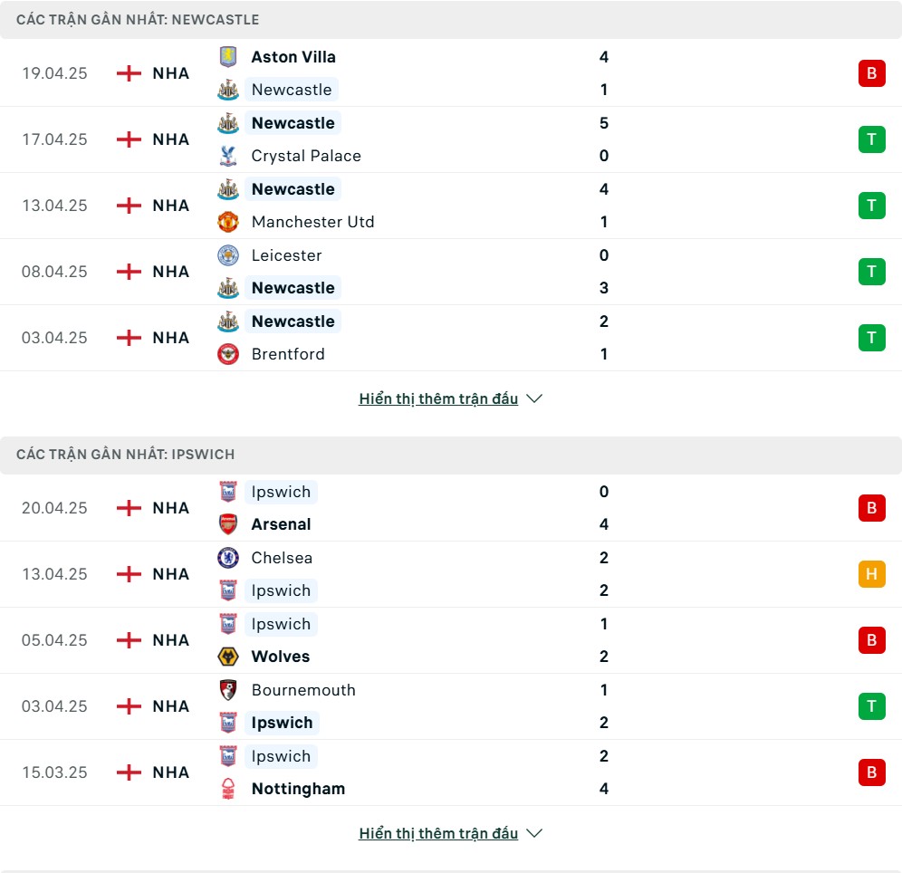Open 'Hiển thị thêm trận đấu' under Ipswich
Viewport: 902px width, 873px height.
click(x=438, y=833)
